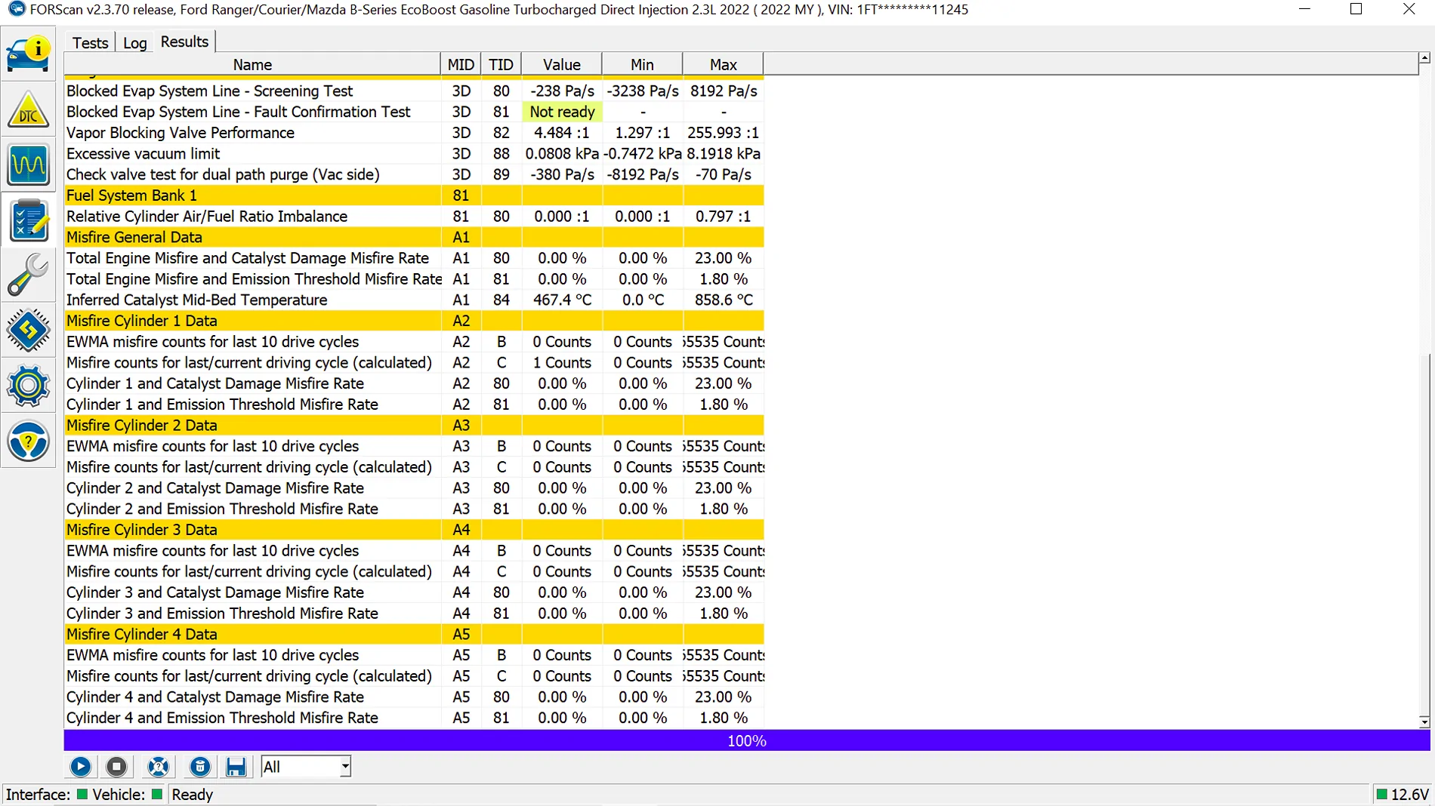The height and width of the screenshot is (806, 1435).
Task: Click the Value column header
Action: point(562,65)
